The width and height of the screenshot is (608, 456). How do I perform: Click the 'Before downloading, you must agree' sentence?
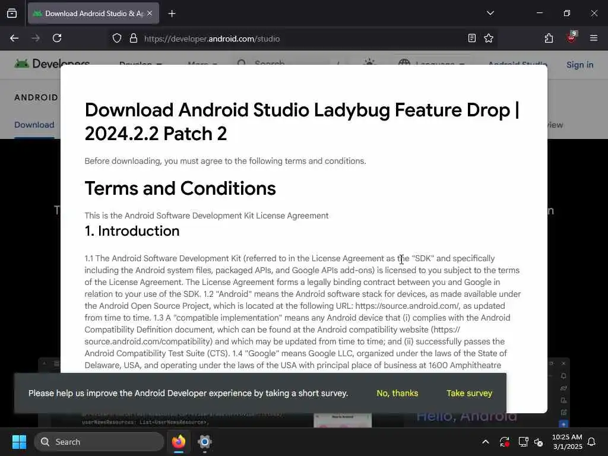[x=225, y=161]
